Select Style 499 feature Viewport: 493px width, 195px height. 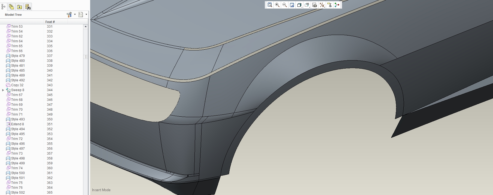[x=18, y=163]
